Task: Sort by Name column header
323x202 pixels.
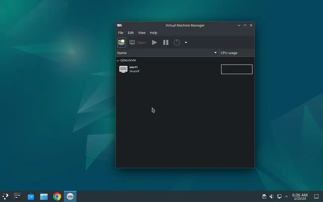Action: tap(168, 53)
